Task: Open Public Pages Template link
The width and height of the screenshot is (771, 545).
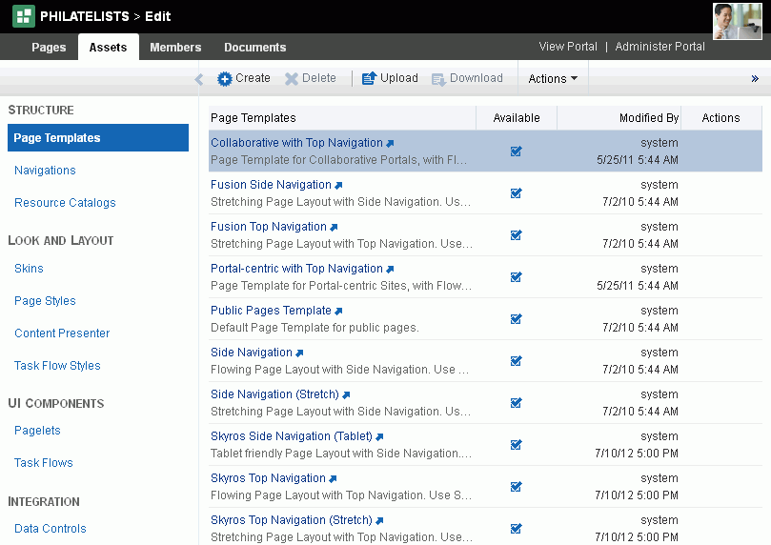Action: click(271, 310)
